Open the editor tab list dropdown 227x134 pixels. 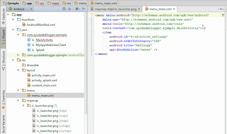point(221,9)
